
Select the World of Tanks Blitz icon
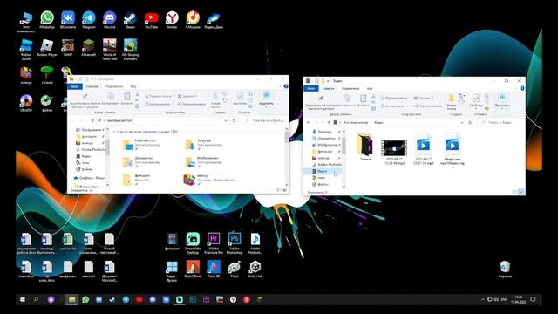[109, 50]
